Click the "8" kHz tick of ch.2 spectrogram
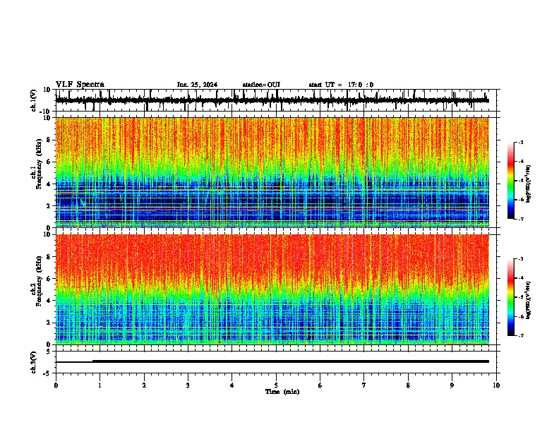The image size is (559, 432). pos(49,257)
